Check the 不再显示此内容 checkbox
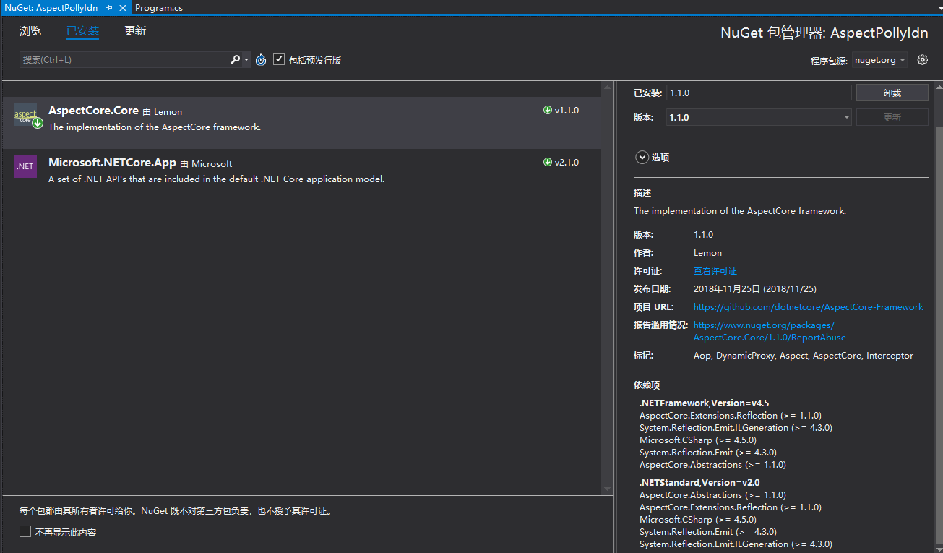943x553 pixels. [x=25, y=532]
